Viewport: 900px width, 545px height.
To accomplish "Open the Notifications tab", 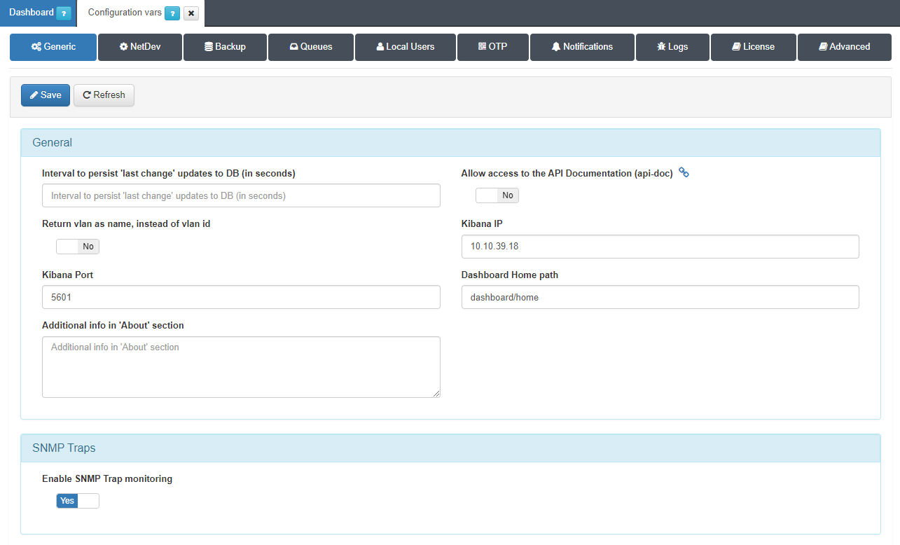I will 582,47.
